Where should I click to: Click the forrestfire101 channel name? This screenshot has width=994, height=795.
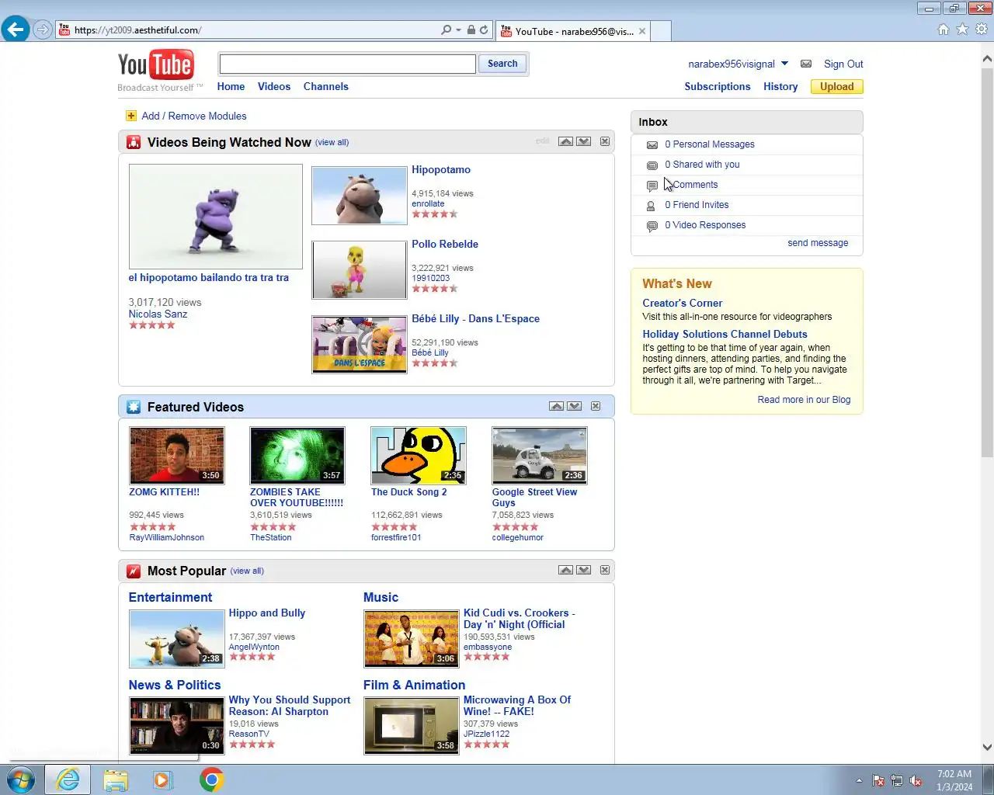396,538
